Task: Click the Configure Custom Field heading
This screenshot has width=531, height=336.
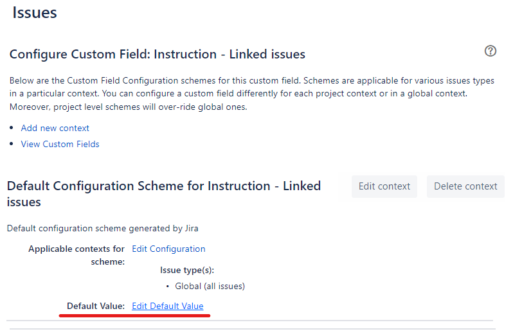Action: [x=157, y=54]
